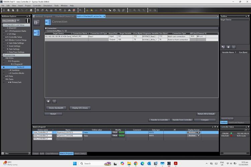The image size is (251, 167).
Task: Open Display format dropdown for first watch row
Action: coord(198,132)
